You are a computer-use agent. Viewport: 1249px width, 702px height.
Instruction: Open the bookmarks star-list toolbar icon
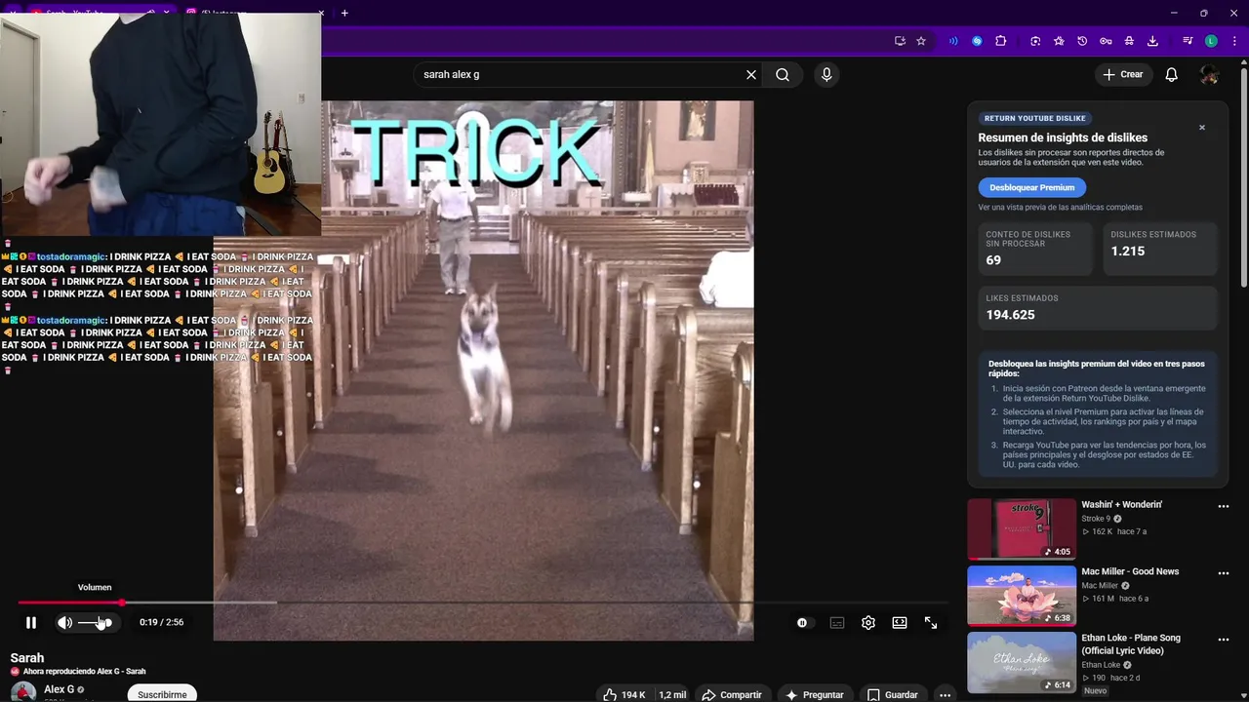coord(1059,41)
